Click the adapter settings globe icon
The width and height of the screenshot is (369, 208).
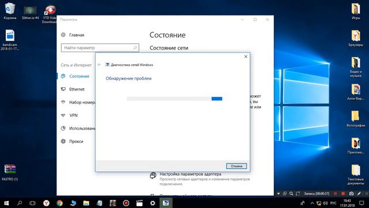coord(153,175)
